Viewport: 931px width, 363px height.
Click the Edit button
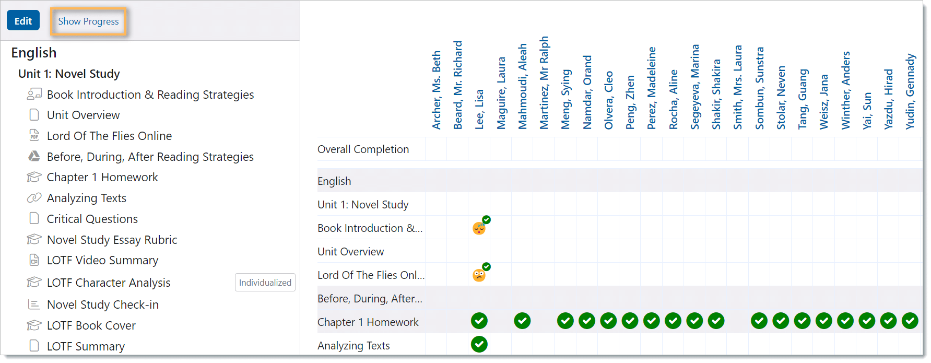(x=23, y=21)
